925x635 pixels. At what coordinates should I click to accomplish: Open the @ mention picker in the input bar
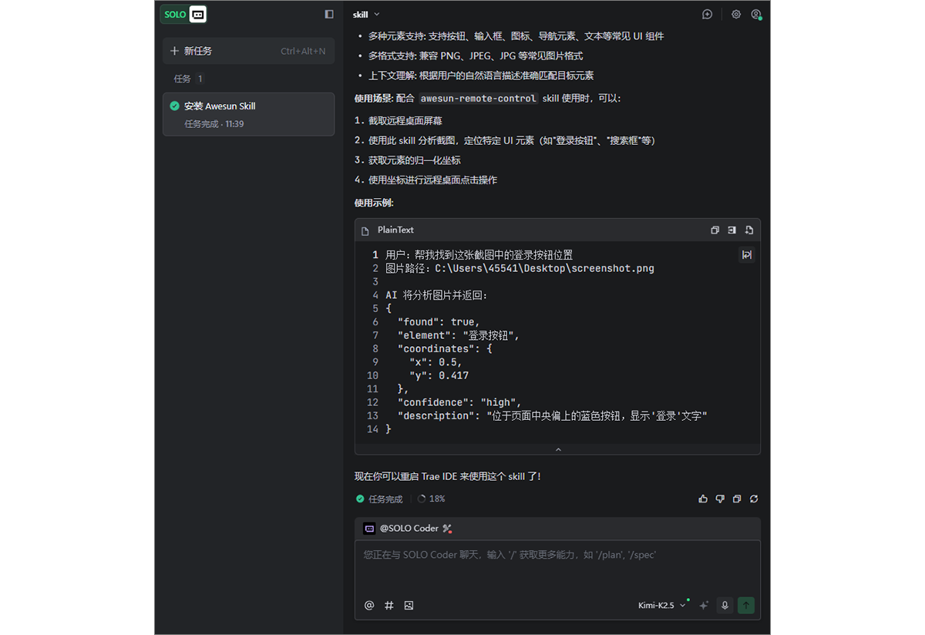368,606
